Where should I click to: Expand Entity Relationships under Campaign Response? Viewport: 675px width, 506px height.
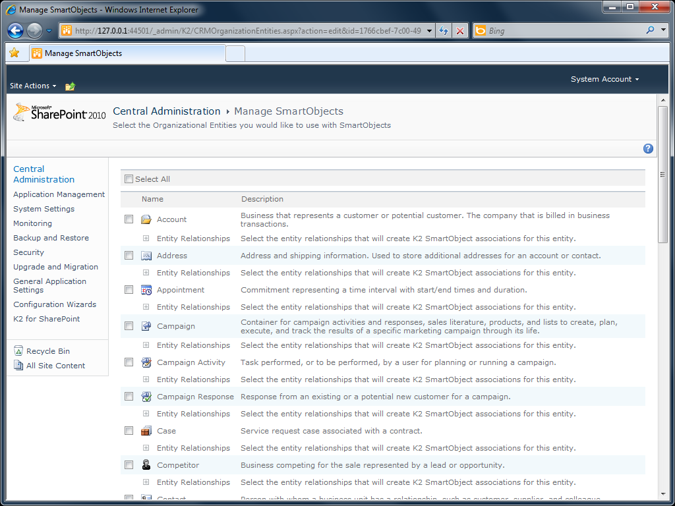(x=146, y=414)
